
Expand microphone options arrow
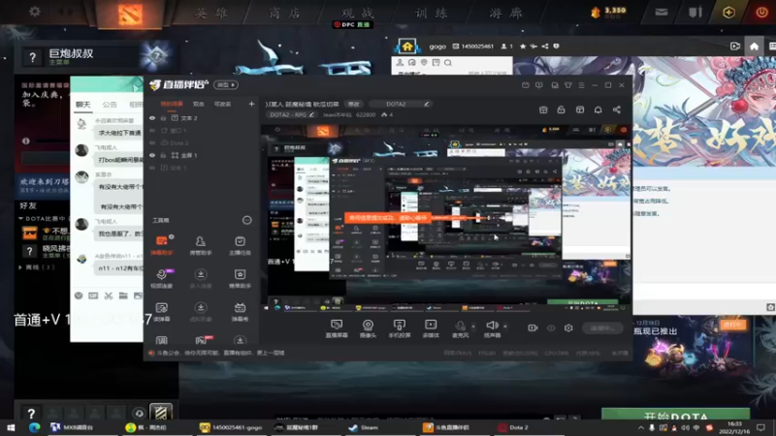click(x=473, y=327)
